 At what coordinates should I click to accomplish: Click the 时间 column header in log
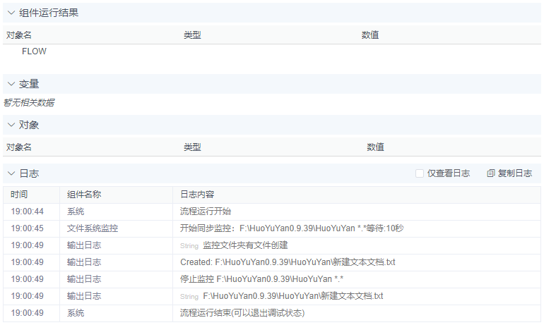(x=19, y=195)
